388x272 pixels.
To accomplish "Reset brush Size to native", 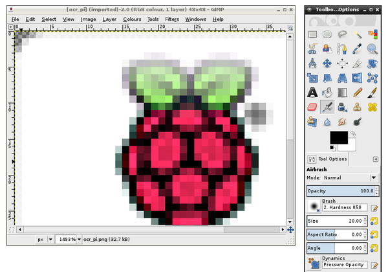I will pos(374,221).
